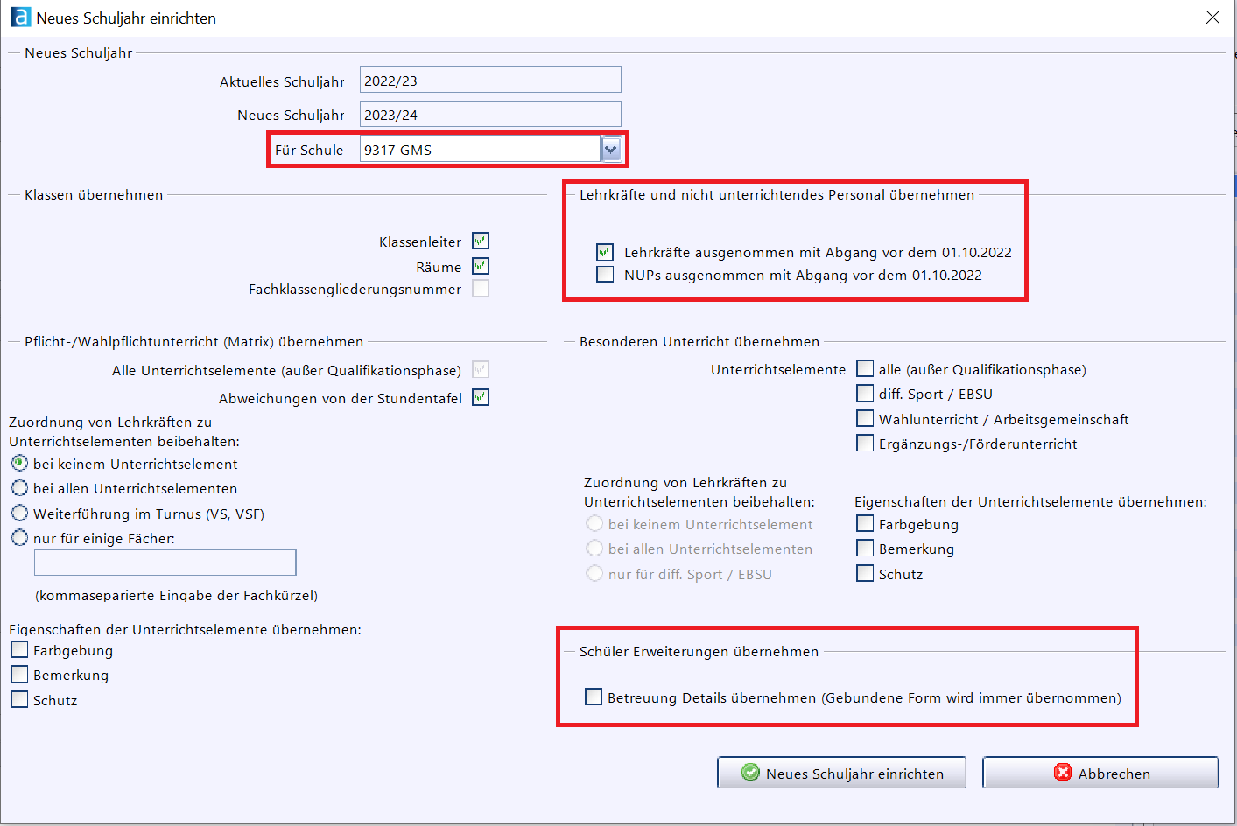The height and width of the screenshot is (826, 1237).
Task: Toggle the Räume checkbox
Action: click(481, 266)
